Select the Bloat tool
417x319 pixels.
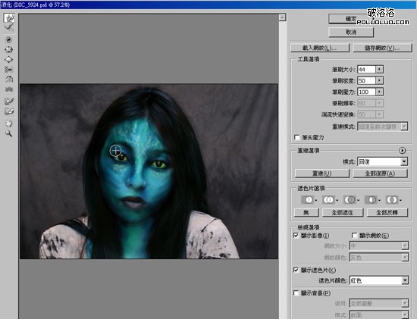point(9,60)
